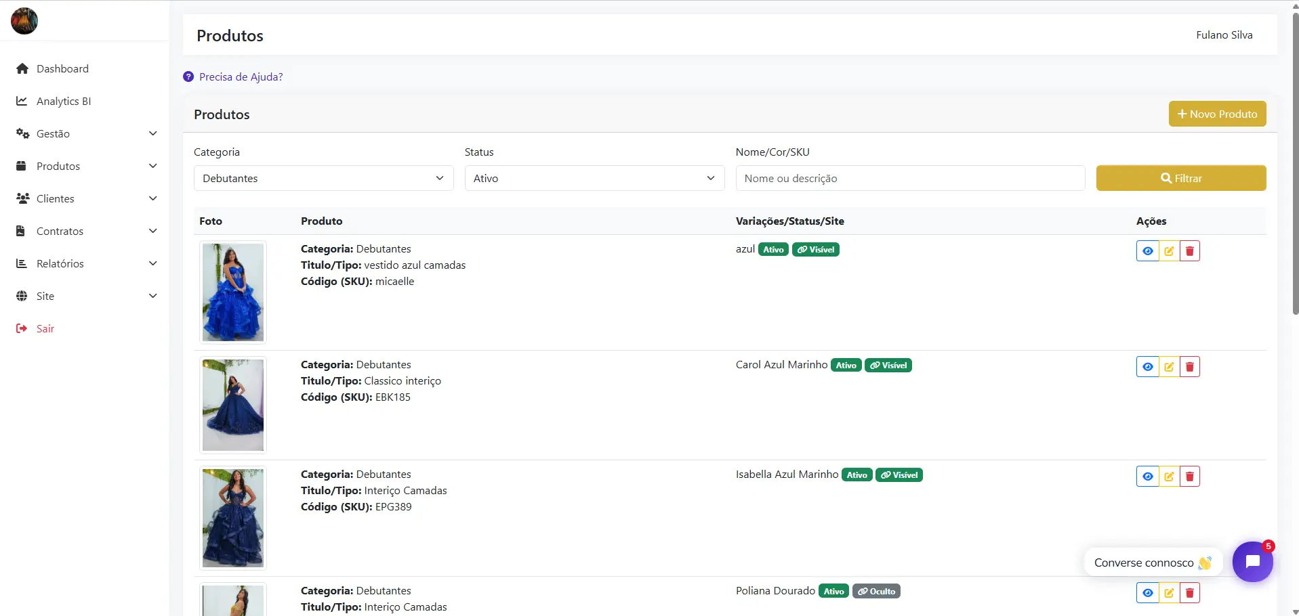Click the Analytics BI chart icon

pyautogui.click(x=22, y=101)
